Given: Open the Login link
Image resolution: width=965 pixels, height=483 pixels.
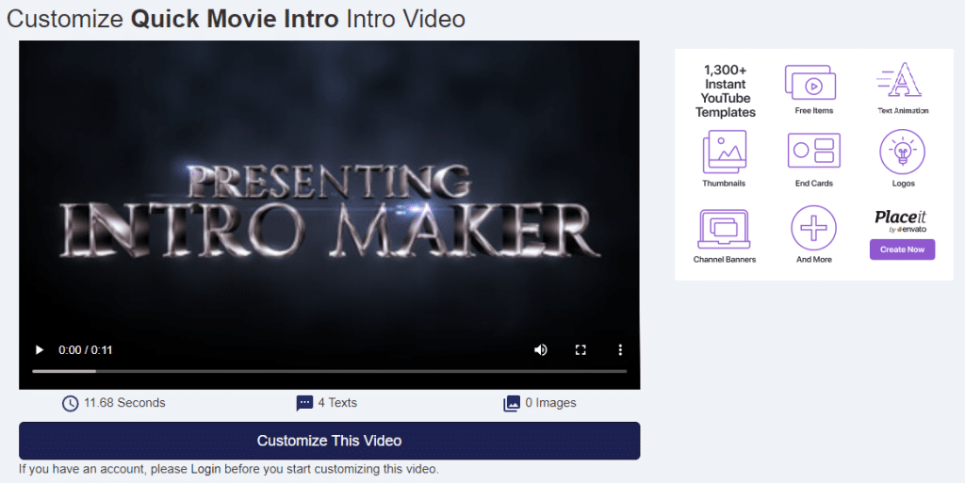Looking at the screenshot, I should tap(207, 469).
